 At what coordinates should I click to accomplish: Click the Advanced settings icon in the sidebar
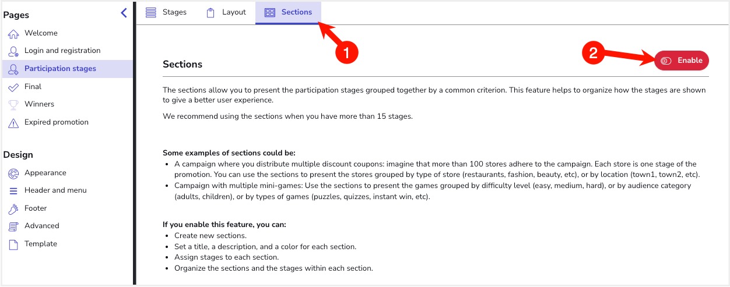tap(13, 226)
